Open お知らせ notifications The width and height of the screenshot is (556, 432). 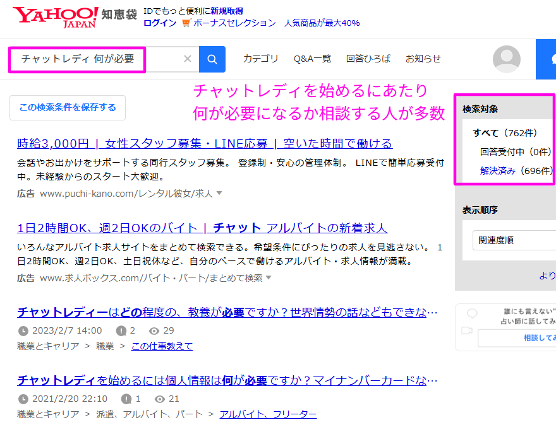tap(423, 59)
